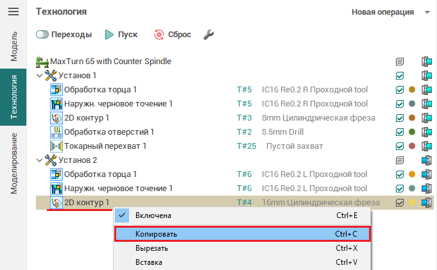Switch to the Модель side tab
This screenshot has height=270, width=437.
coord(13,45)
